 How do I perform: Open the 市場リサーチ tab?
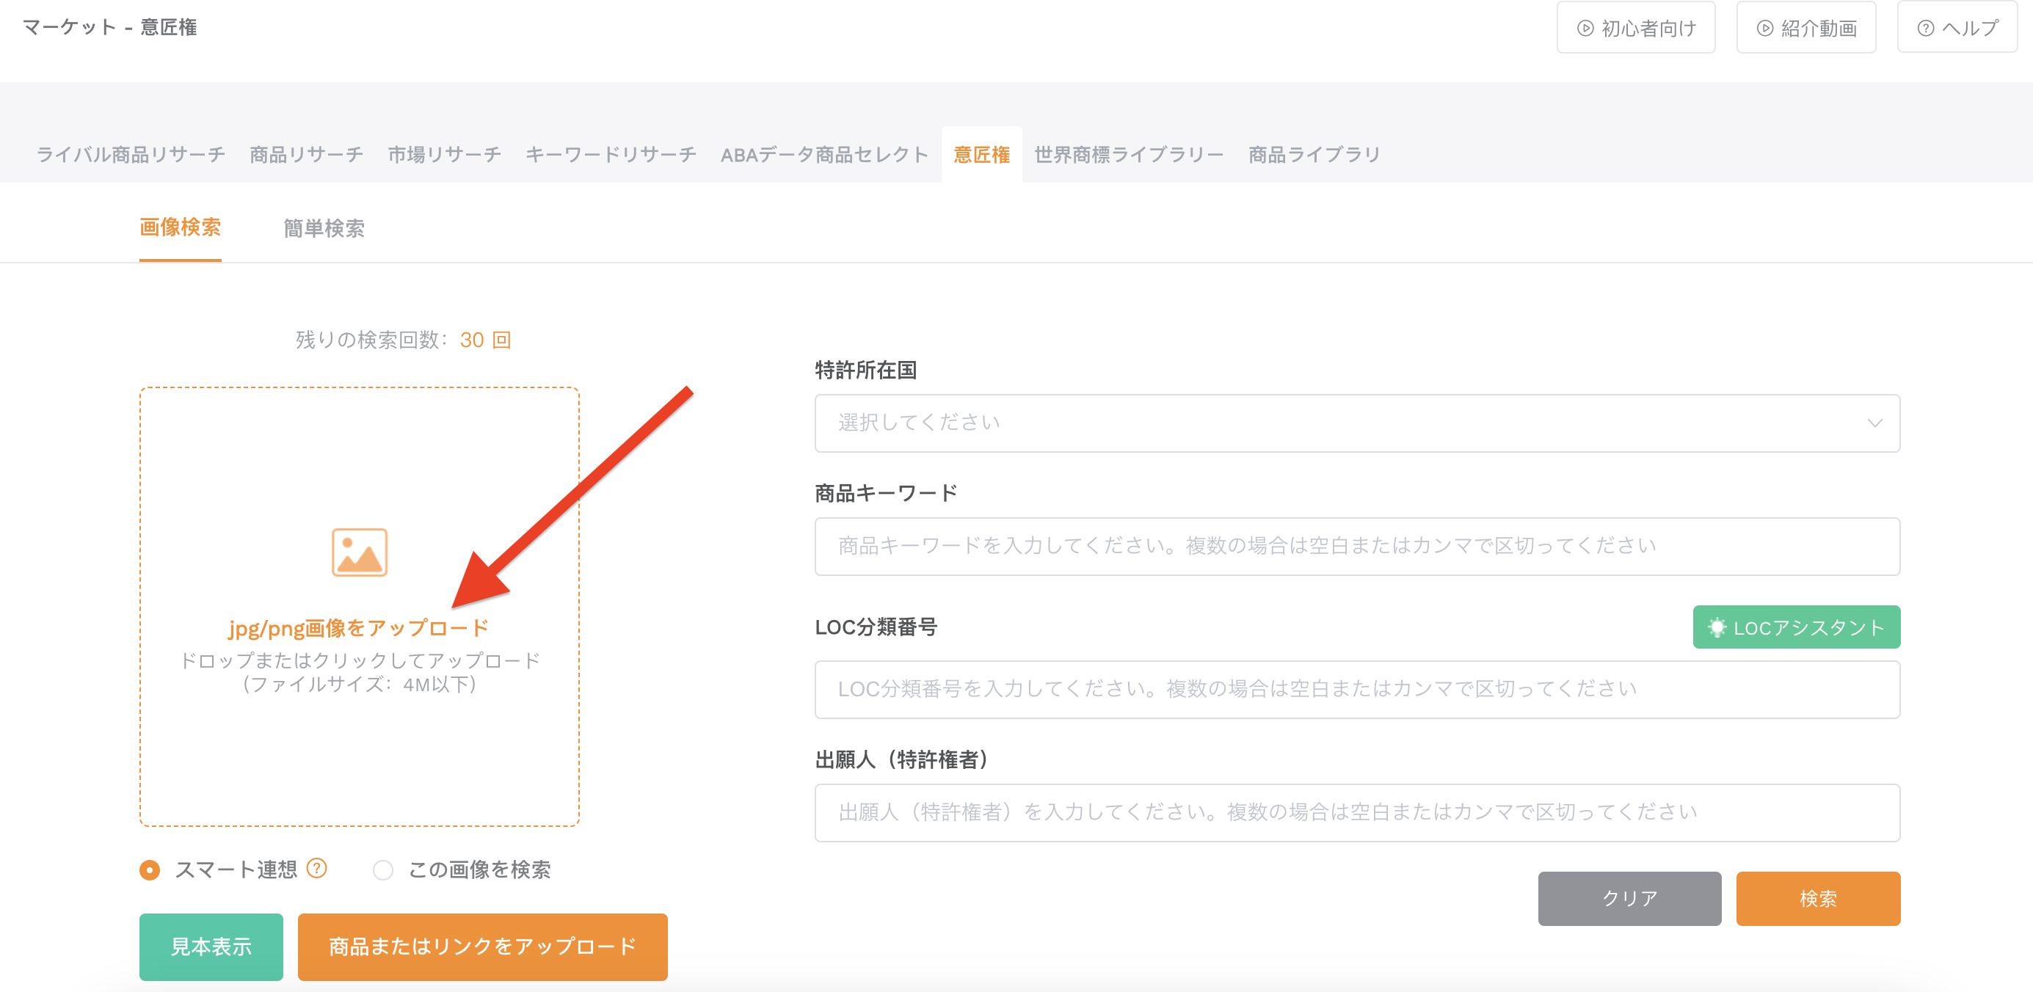(444, 155)
